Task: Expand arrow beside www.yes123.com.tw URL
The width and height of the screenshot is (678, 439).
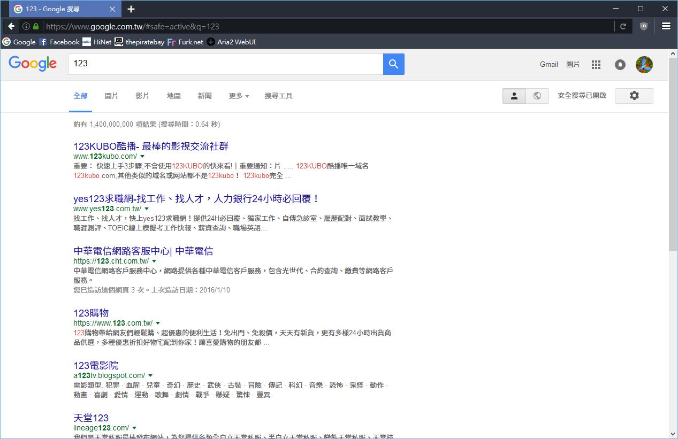Action: click(147, 209)
